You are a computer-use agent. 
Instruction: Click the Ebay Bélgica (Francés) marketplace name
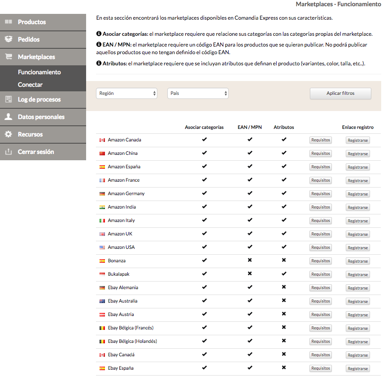coord(131,328)
